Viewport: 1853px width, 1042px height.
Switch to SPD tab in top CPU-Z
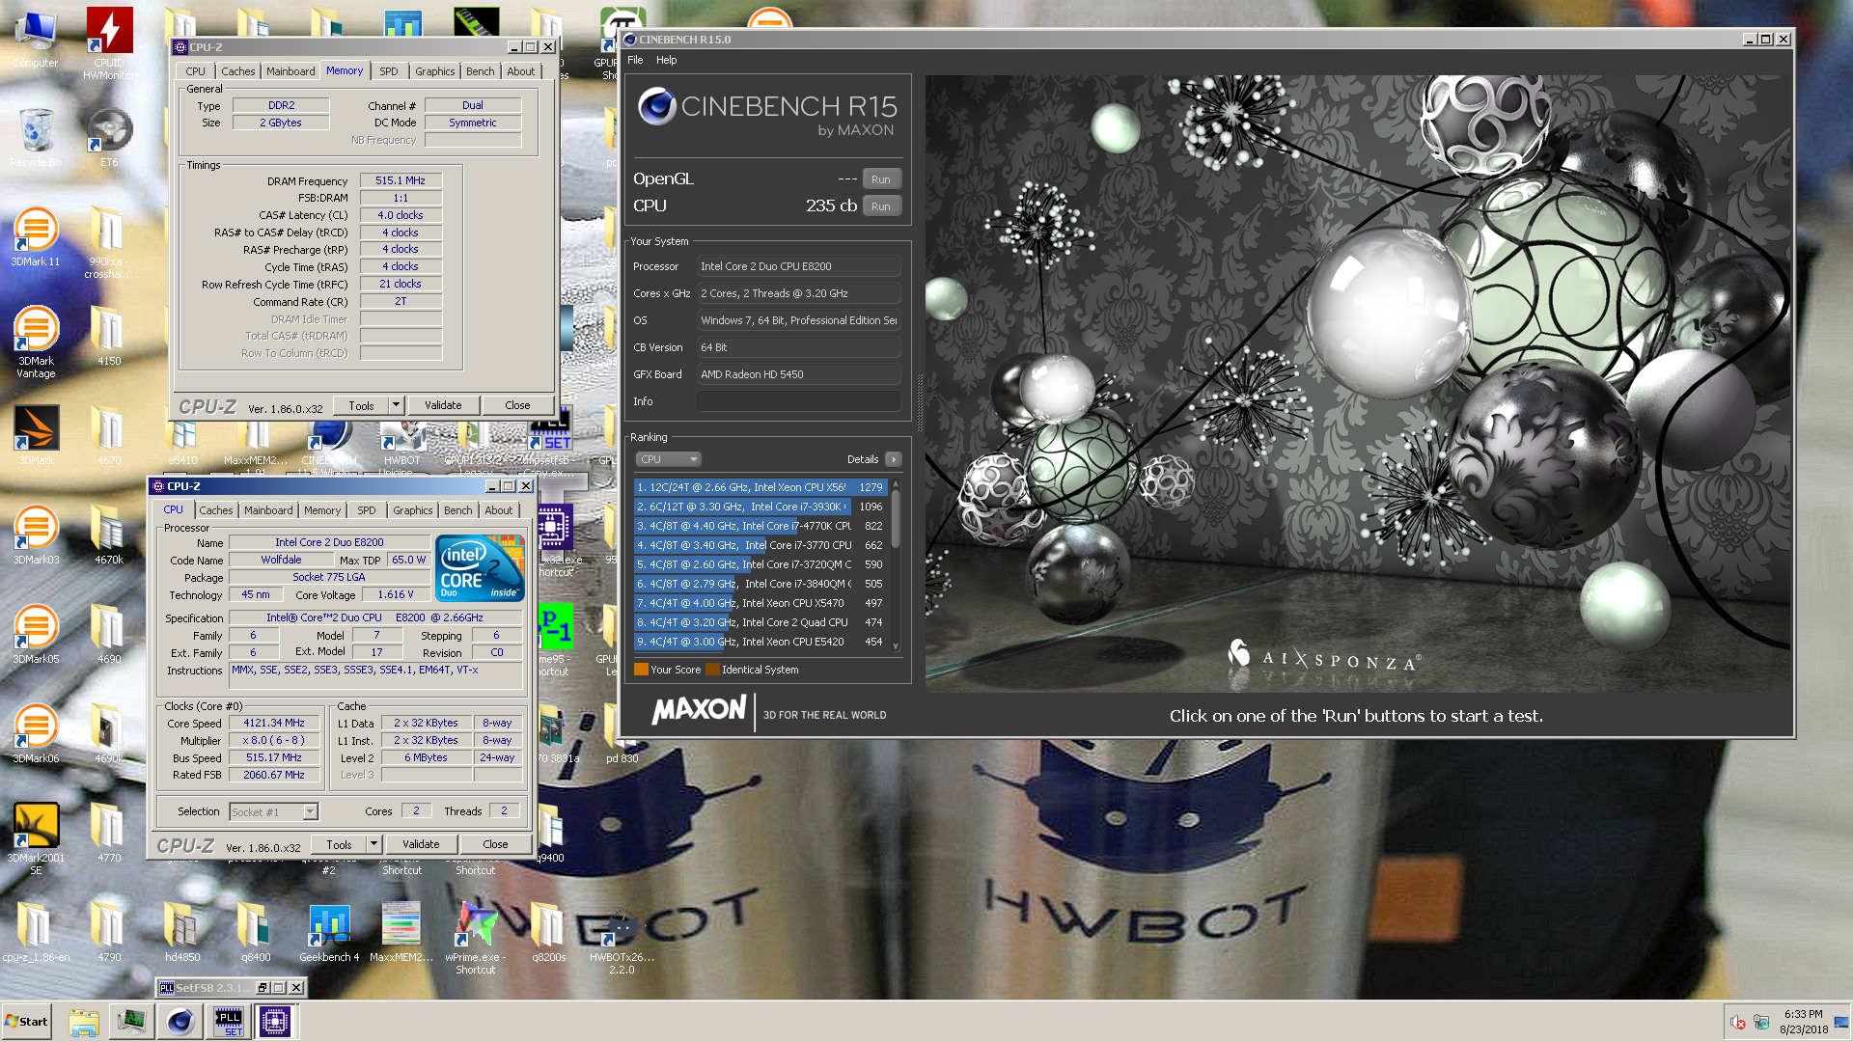388,71
